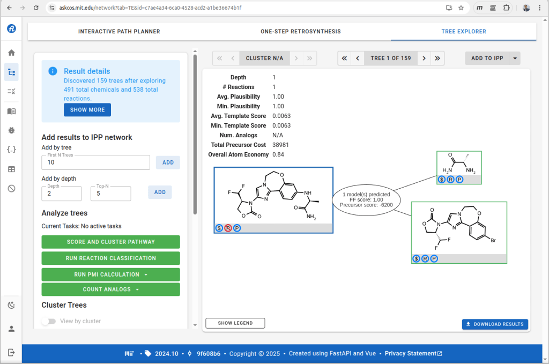The height and width of the screenshot is (364, 549).
Task: Open the user account icon
Action: coord(11,329)
